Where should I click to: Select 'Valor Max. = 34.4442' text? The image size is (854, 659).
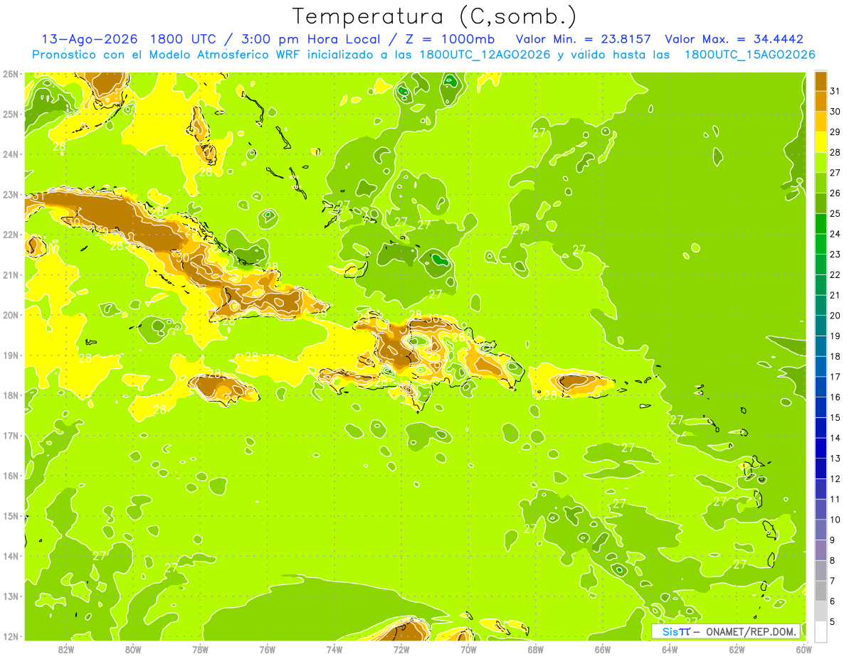pyautogui.click(x=734, y=39)
